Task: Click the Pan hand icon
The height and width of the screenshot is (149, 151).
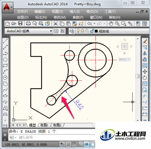Action: point(111,24)
